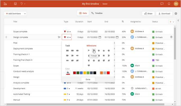Click the 'My first timeline' title
Viewport: 181px width, 106px height.
click(x=91, y=4)
